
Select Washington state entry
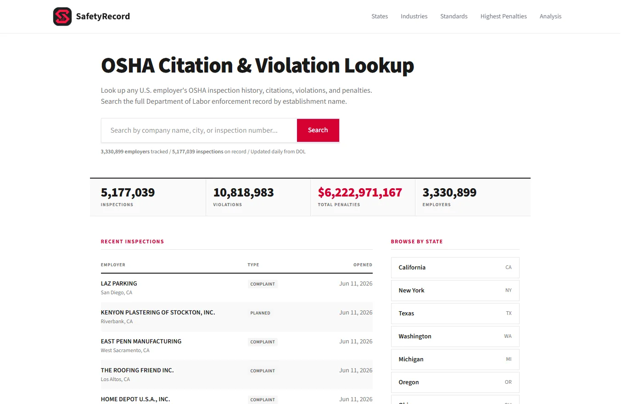coord(455,337)
